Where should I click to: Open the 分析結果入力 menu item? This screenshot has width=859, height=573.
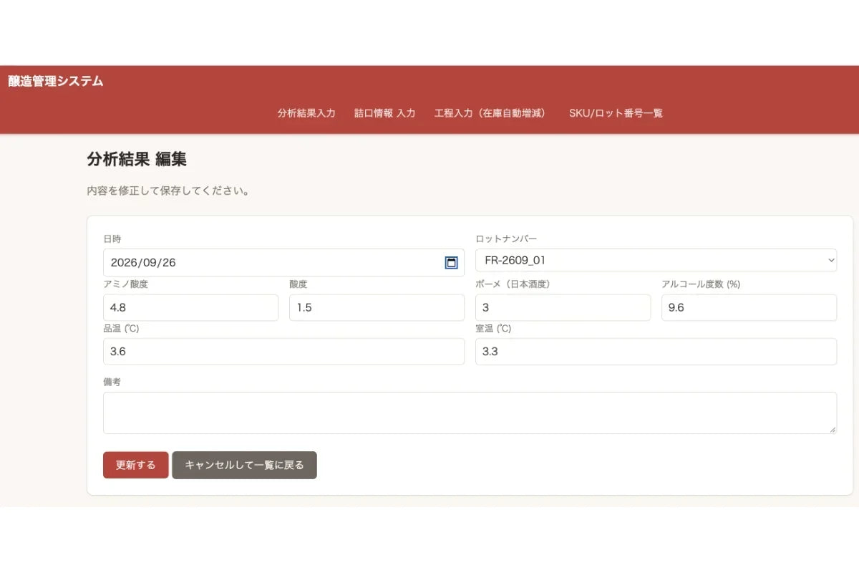306,113
